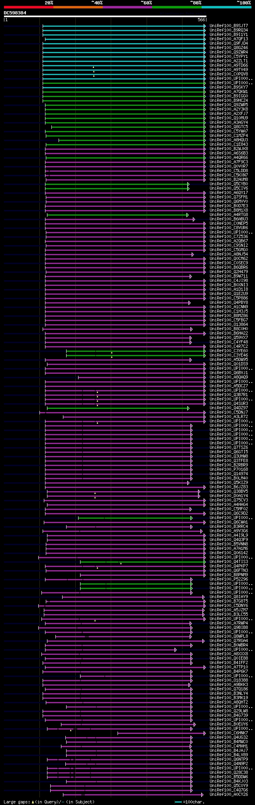
Task: Click hit label UniRef100_P70168
Action: pyautogui.click(x=229, y=470)
